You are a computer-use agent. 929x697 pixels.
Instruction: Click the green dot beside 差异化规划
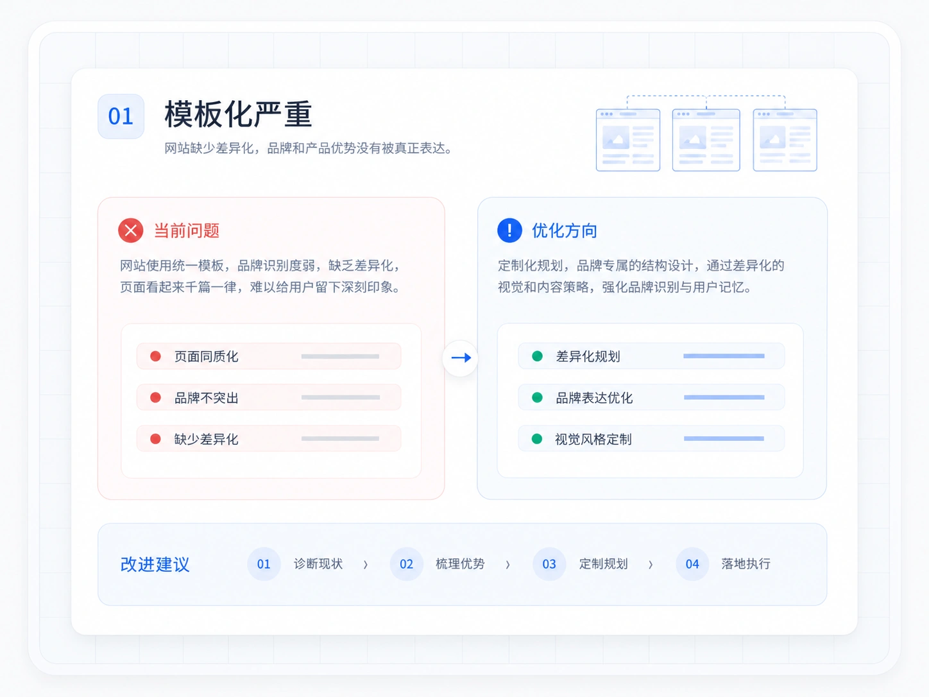click(538, 356)
